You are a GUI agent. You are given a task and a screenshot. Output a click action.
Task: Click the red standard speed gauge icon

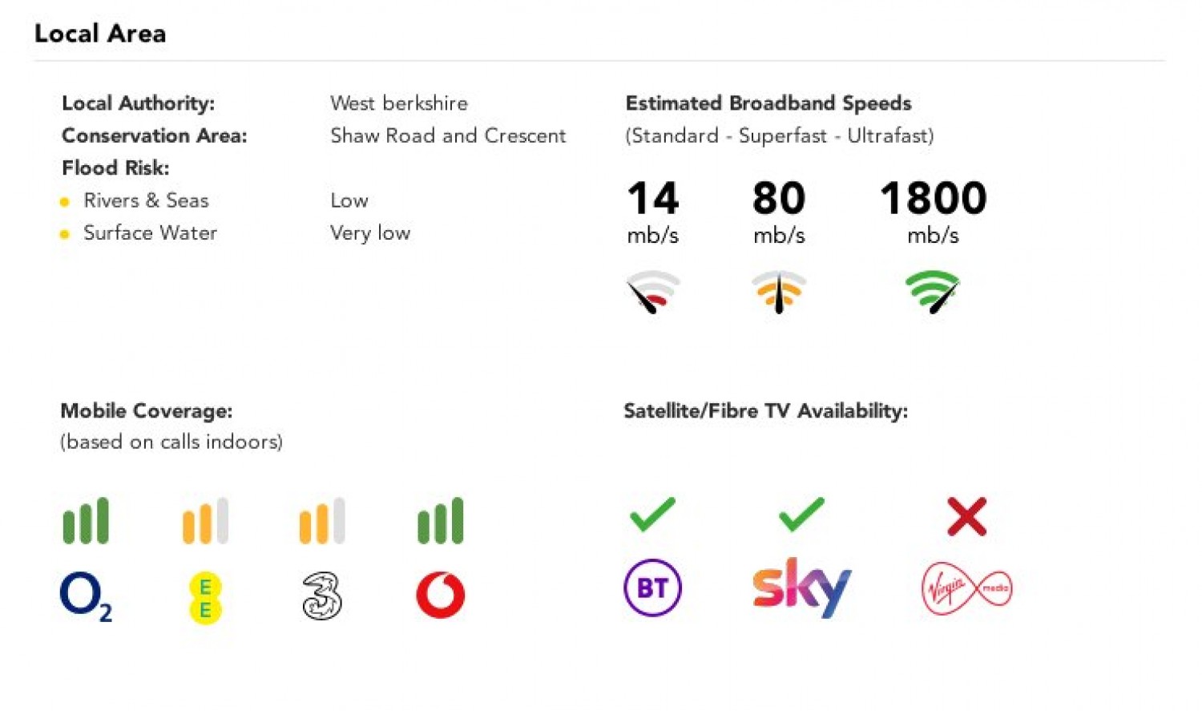pos(653,292)
